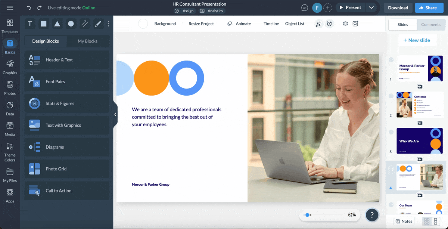Select the Triangle shape tool
This screenshot has width=448, height=229.
click(x=57, y=24)
